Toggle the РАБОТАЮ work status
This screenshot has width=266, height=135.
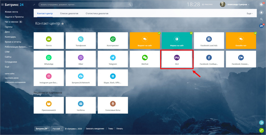(x=208, y=5)
